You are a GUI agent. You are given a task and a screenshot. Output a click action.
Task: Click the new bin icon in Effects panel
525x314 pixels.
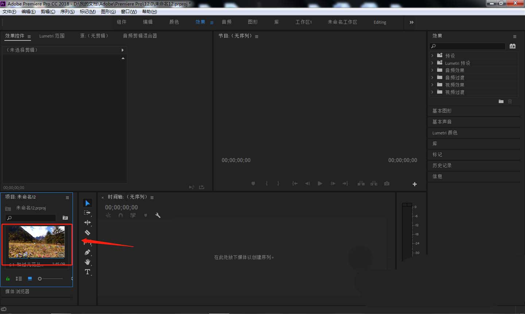click(x=501, y=101)
